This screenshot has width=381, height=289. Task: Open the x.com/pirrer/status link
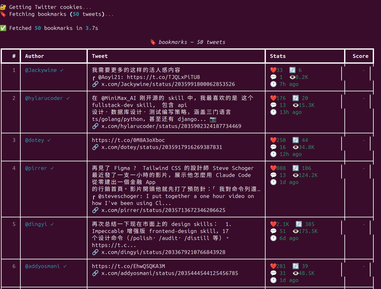[163, 210]
